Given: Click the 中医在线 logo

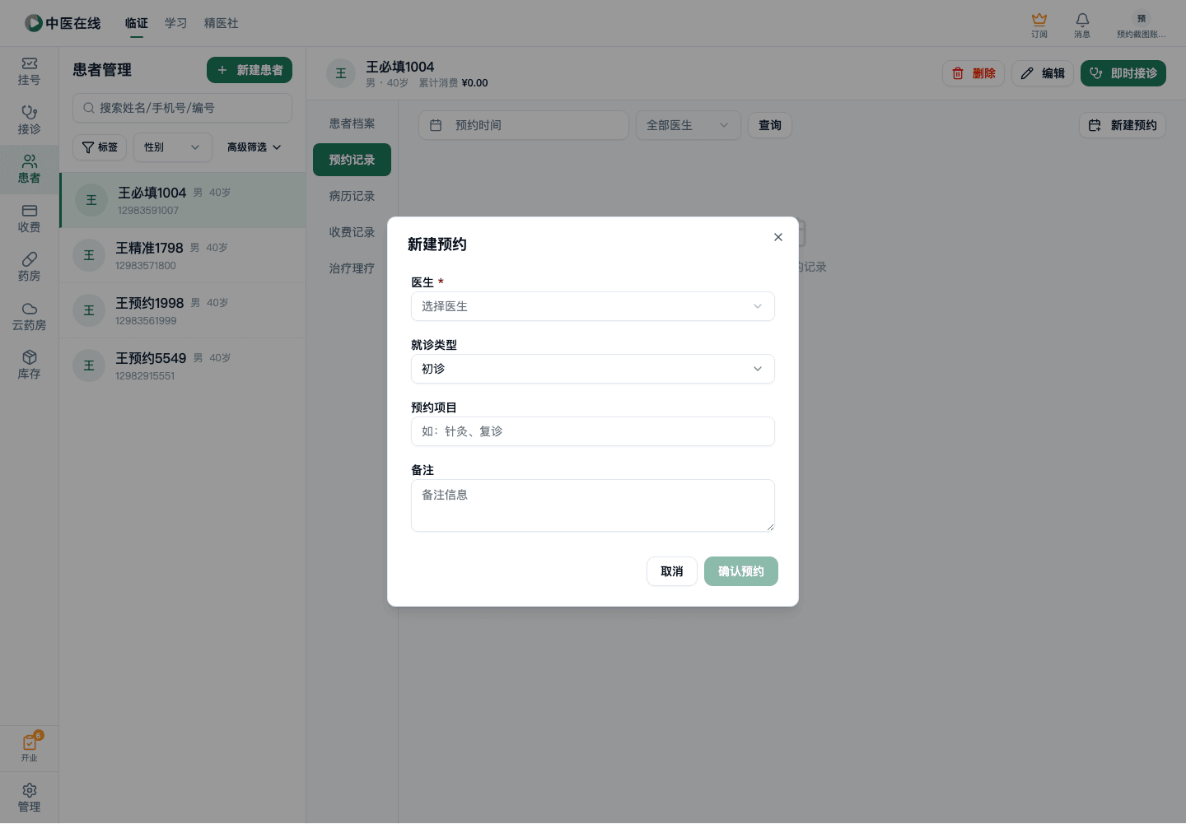Looking at the screenshot, I should [x=63, y=23].
